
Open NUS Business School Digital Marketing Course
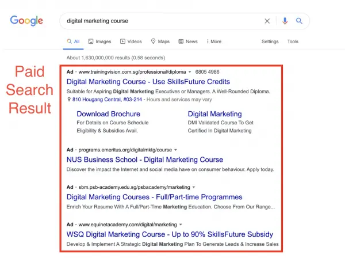[145, 160]
